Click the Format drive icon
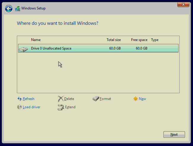Viewport: 193px width, 146px height. tap(96, 99)
